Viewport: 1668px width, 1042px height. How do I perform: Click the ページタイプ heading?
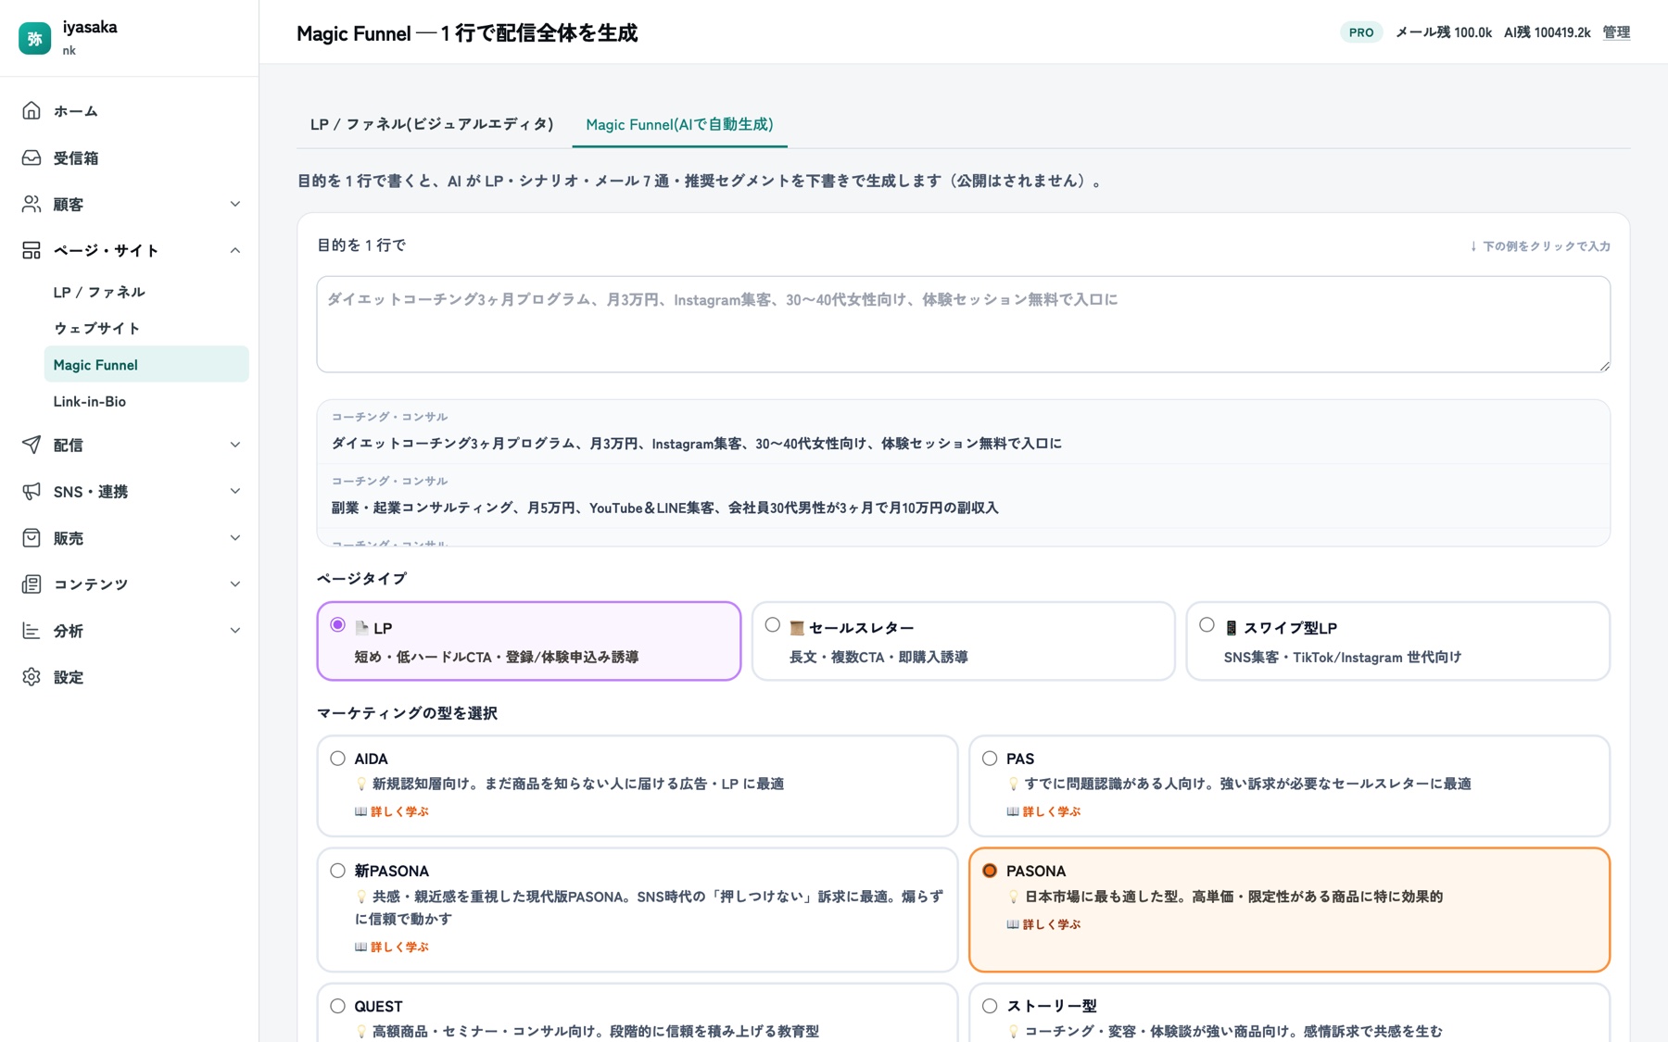click(x=362, y=579)
